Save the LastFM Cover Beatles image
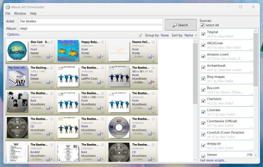Image resolution: width=263 pixels, height=167 pixels. tap(99, 82)
